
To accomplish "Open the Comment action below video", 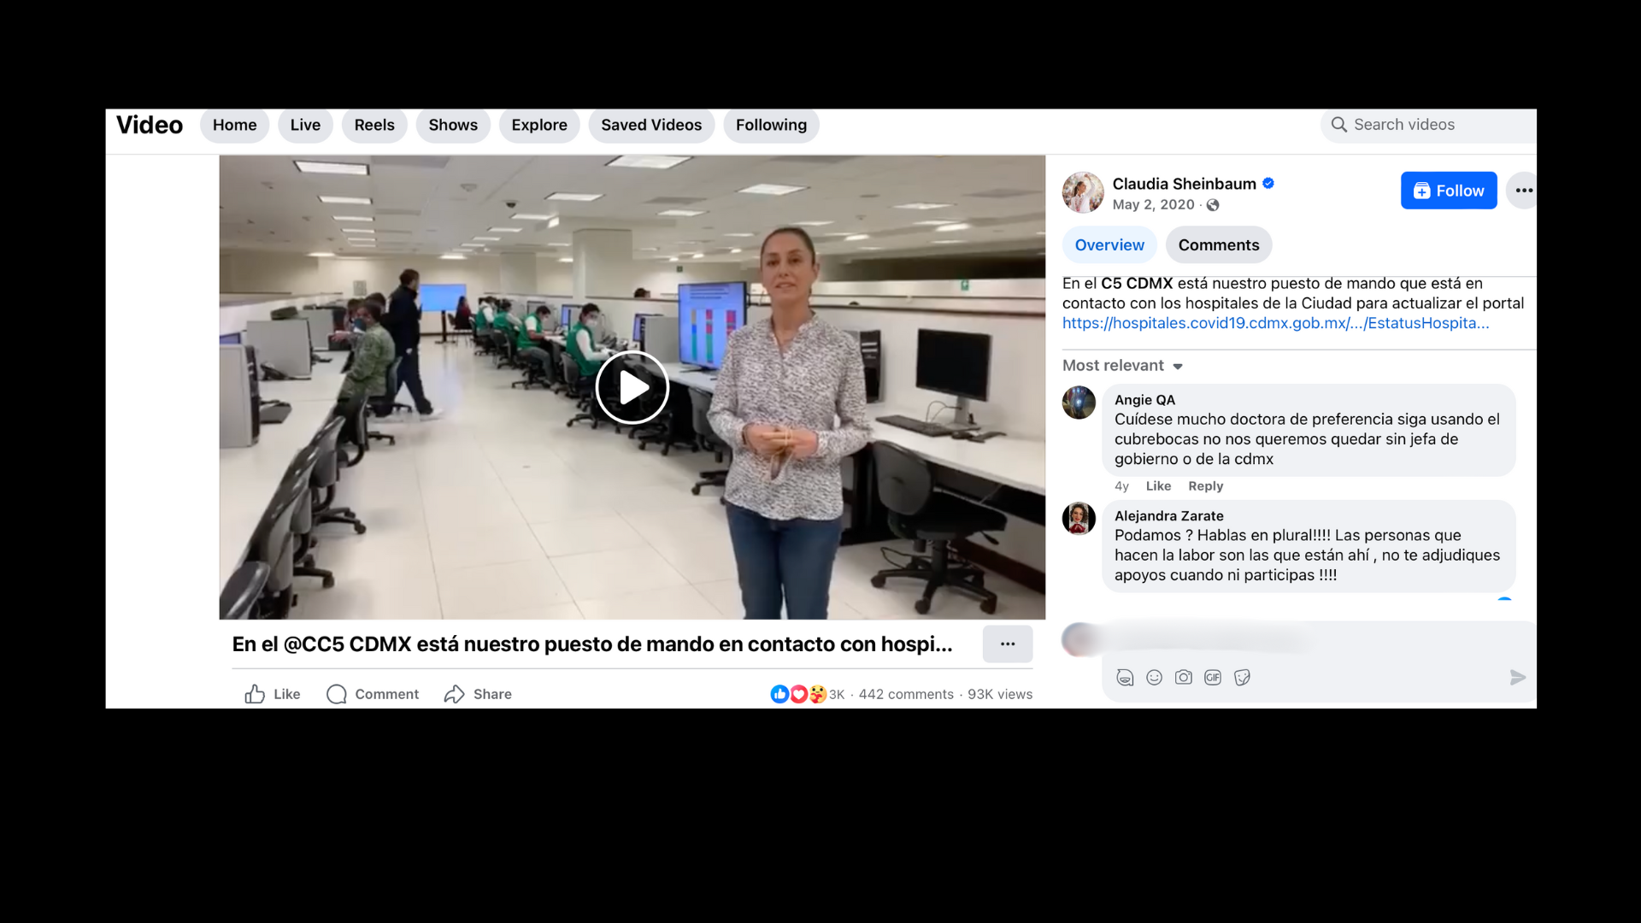I will point(373,694).
